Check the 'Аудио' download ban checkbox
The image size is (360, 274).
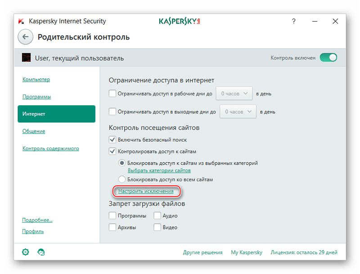click(157, 216)
